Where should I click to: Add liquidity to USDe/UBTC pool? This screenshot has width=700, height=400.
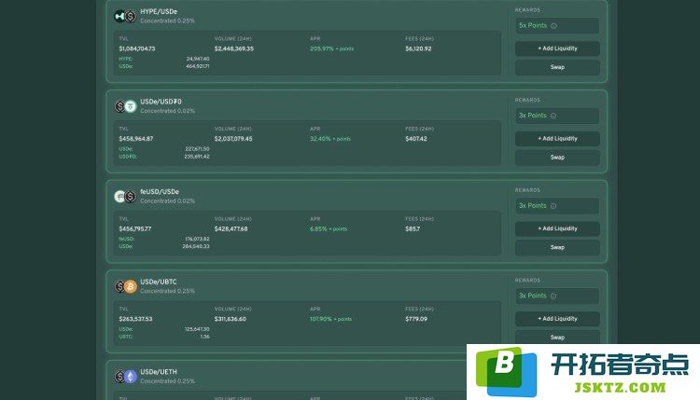coord(557,318)
